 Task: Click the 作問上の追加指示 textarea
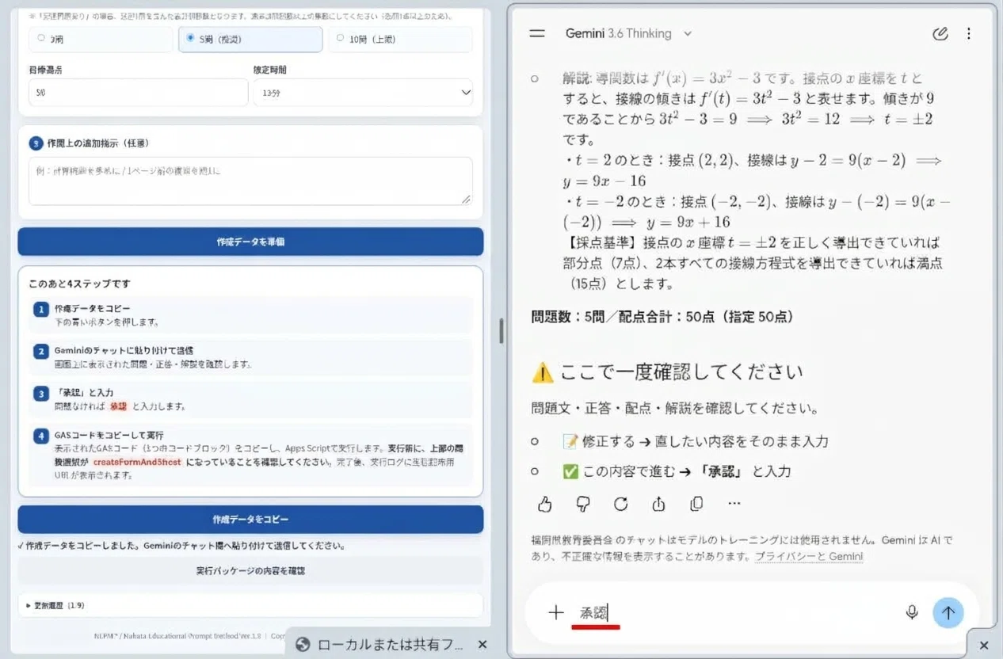250,181
